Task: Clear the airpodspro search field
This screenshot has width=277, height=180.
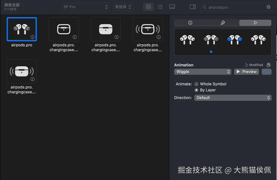Action: [268, 7]
